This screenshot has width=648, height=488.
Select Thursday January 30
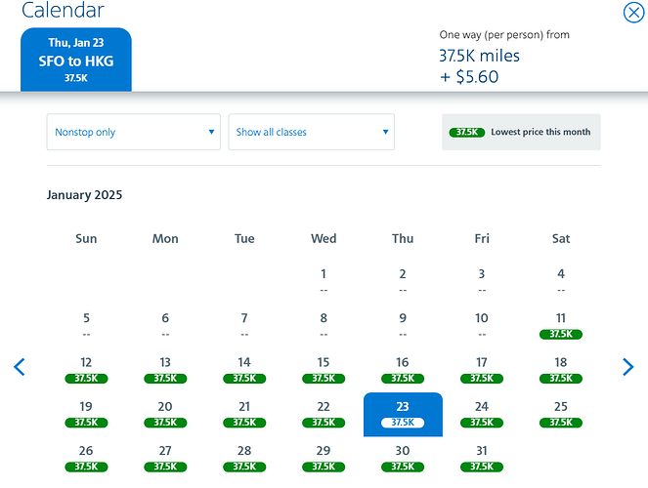click(403, 458)
